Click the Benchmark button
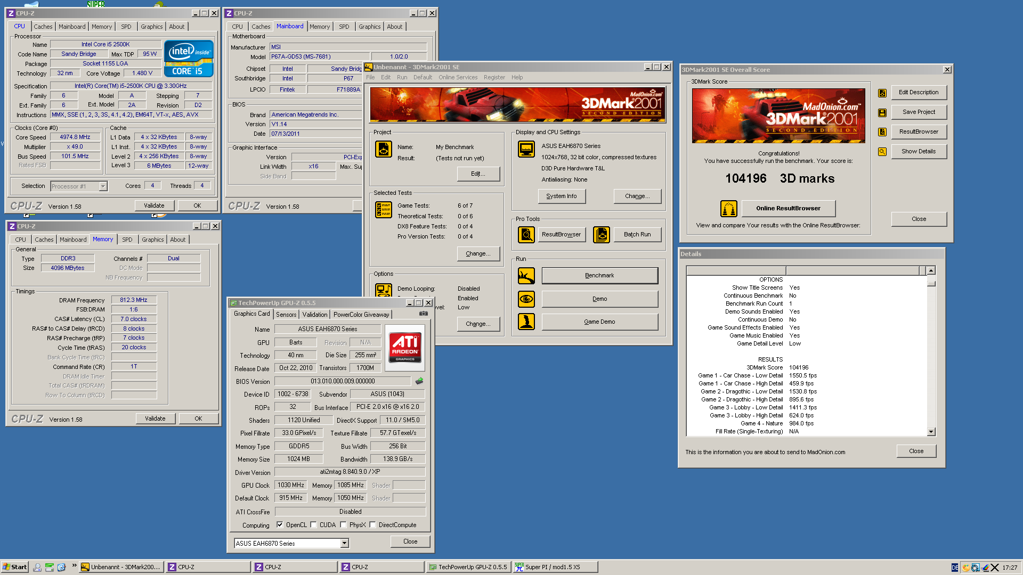 (599, 275)
